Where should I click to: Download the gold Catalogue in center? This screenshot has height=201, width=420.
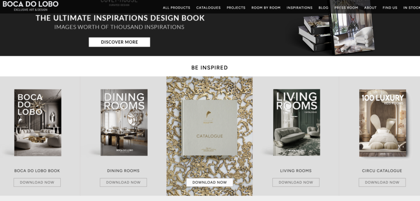tap(210, 182)
